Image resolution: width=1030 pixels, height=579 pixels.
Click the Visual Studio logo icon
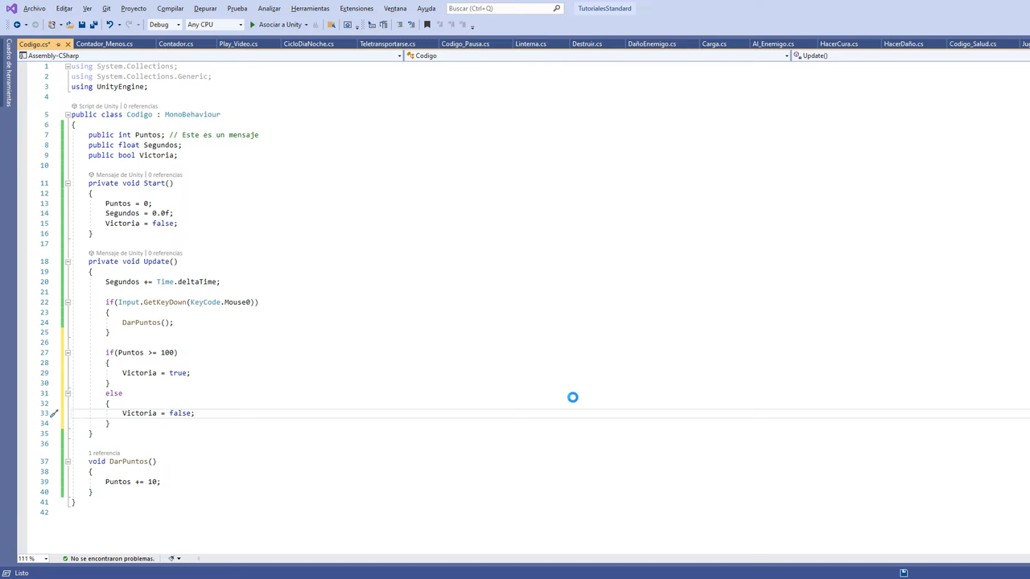pyautogui.click(x=11, y=8)
